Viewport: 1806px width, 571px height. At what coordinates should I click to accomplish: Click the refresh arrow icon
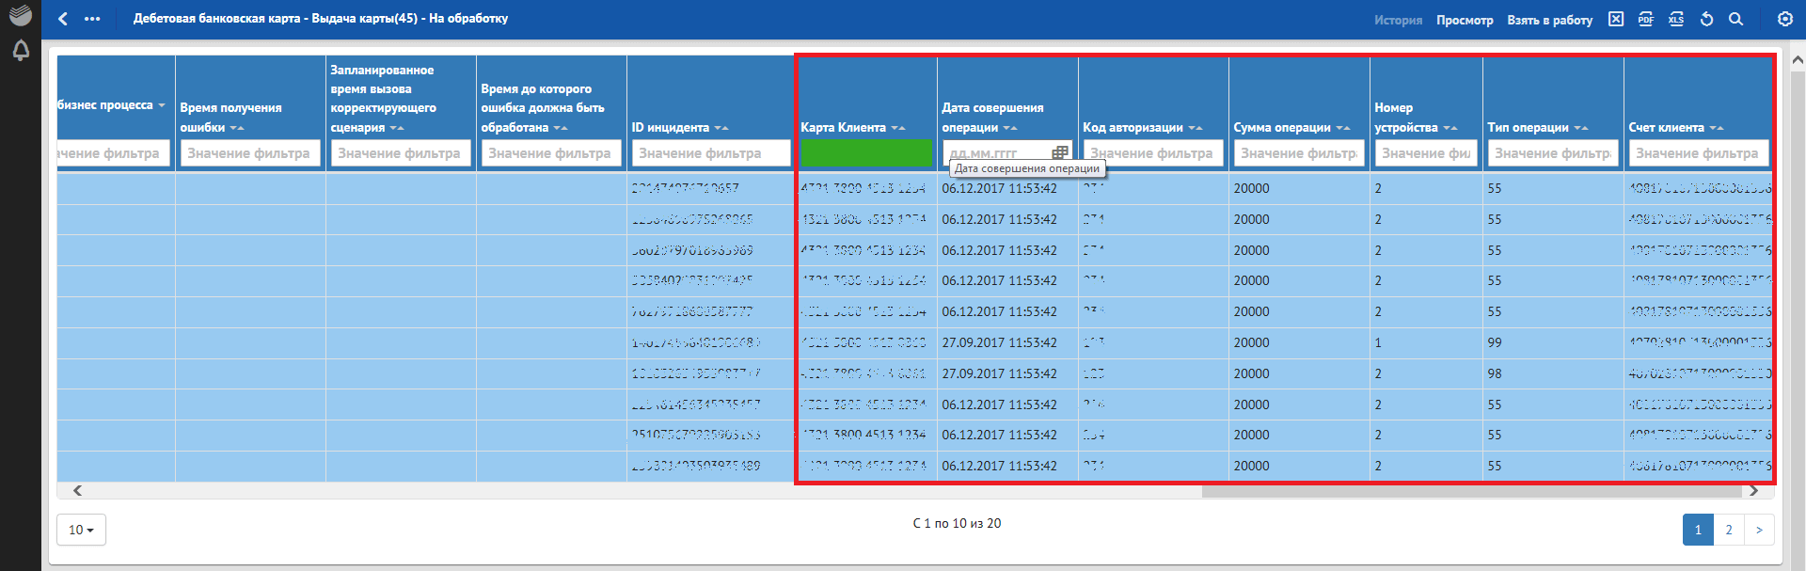click(1706, 19)
